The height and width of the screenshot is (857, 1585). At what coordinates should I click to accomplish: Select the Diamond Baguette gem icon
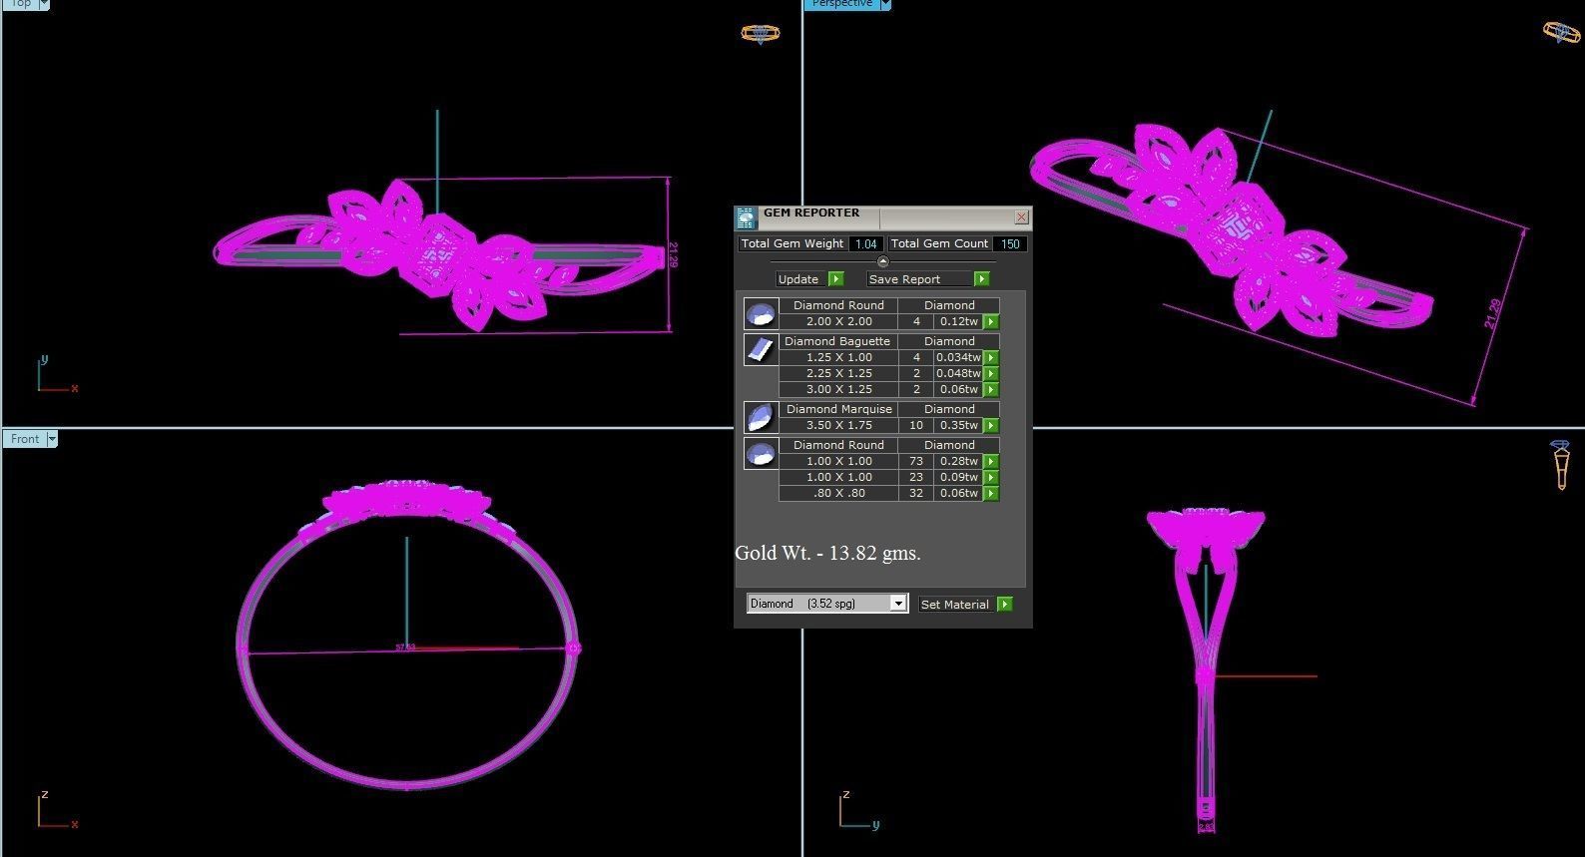pyautogui.click(x=761, y=349)
